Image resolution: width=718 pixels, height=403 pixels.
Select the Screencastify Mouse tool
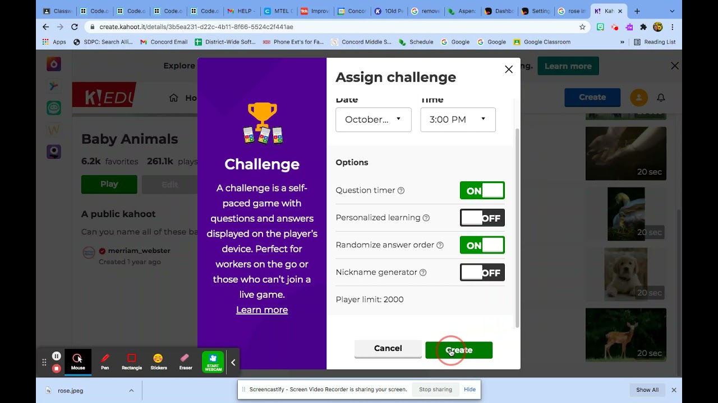click(78, 361)
